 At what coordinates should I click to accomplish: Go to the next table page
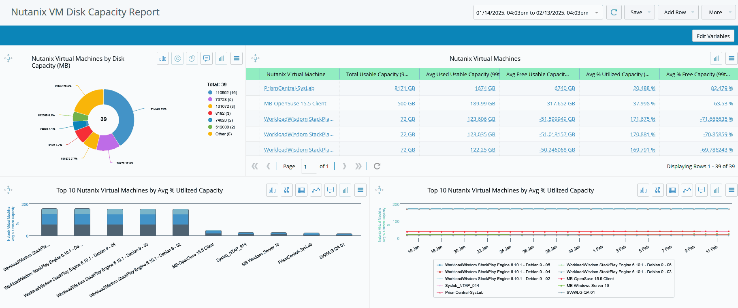(x=344, y=166)
